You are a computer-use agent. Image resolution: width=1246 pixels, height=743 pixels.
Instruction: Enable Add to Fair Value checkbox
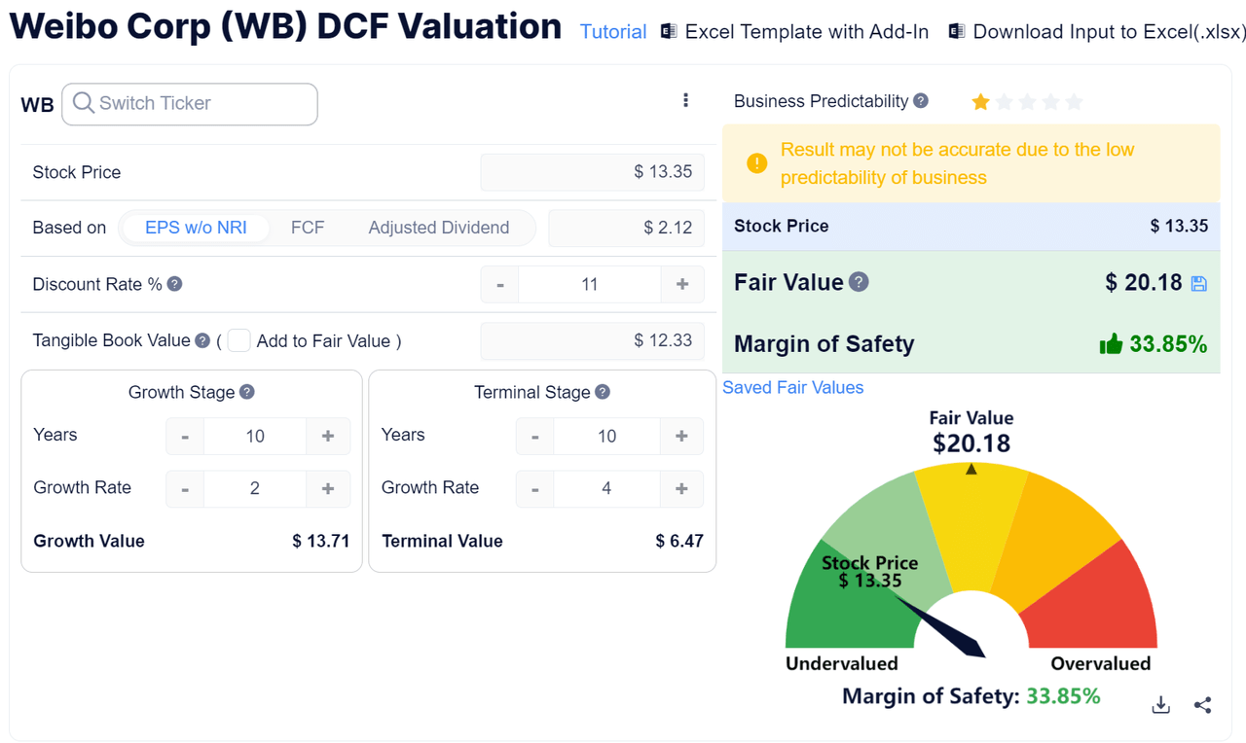point(238,340)
